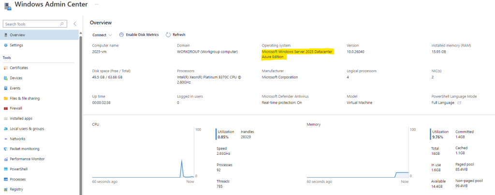495x195 pixels.
Task: Click computer name value 2025-vm
Action: click(x=99, y=51)
